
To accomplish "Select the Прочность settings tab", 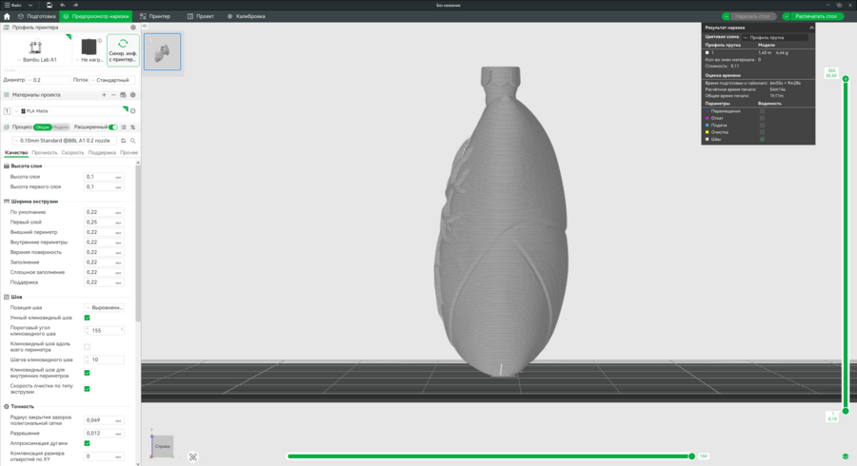I will 44,153.
